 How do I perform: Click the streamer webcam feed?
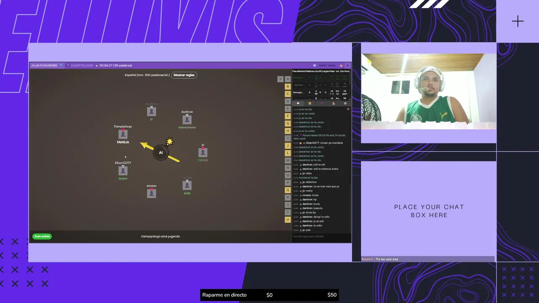(429, 91)
